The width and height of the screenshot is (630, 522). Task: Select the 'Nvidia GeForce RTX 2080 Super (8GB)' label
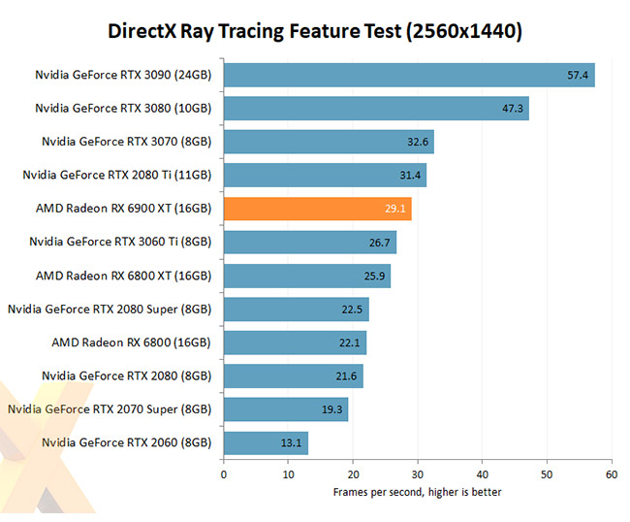pos(110,310)
